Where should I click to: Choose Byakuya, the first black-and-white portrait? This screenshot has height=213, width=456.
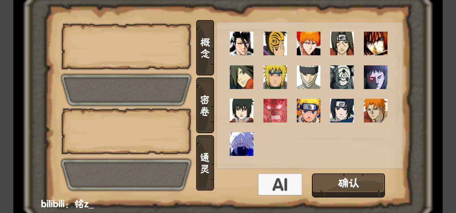coord(242,43)
